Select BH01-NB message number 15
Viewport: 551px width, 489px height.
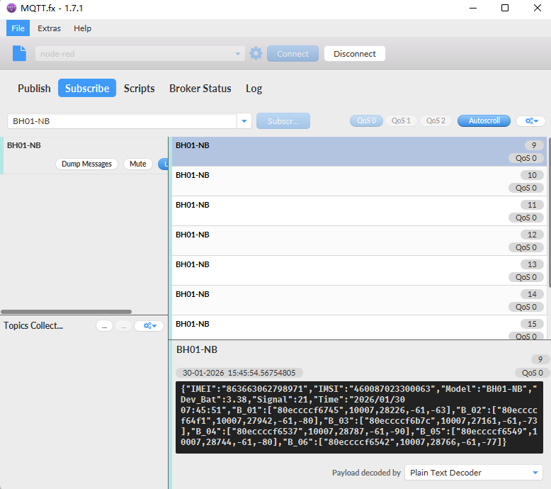coord(359,327)
